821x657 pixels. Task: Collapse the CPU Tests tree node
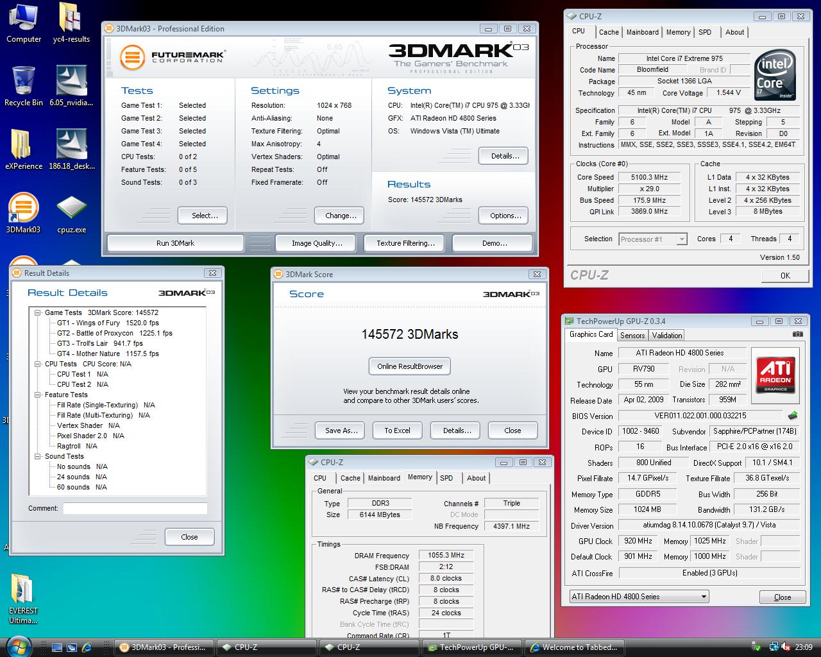(x=38, y=364)
